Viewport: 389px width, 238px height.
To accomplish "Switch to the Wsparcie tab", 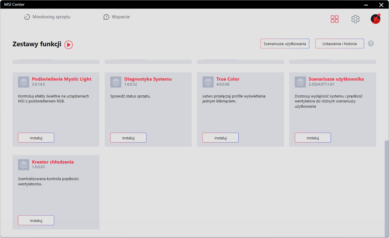I will pos(117,17).
